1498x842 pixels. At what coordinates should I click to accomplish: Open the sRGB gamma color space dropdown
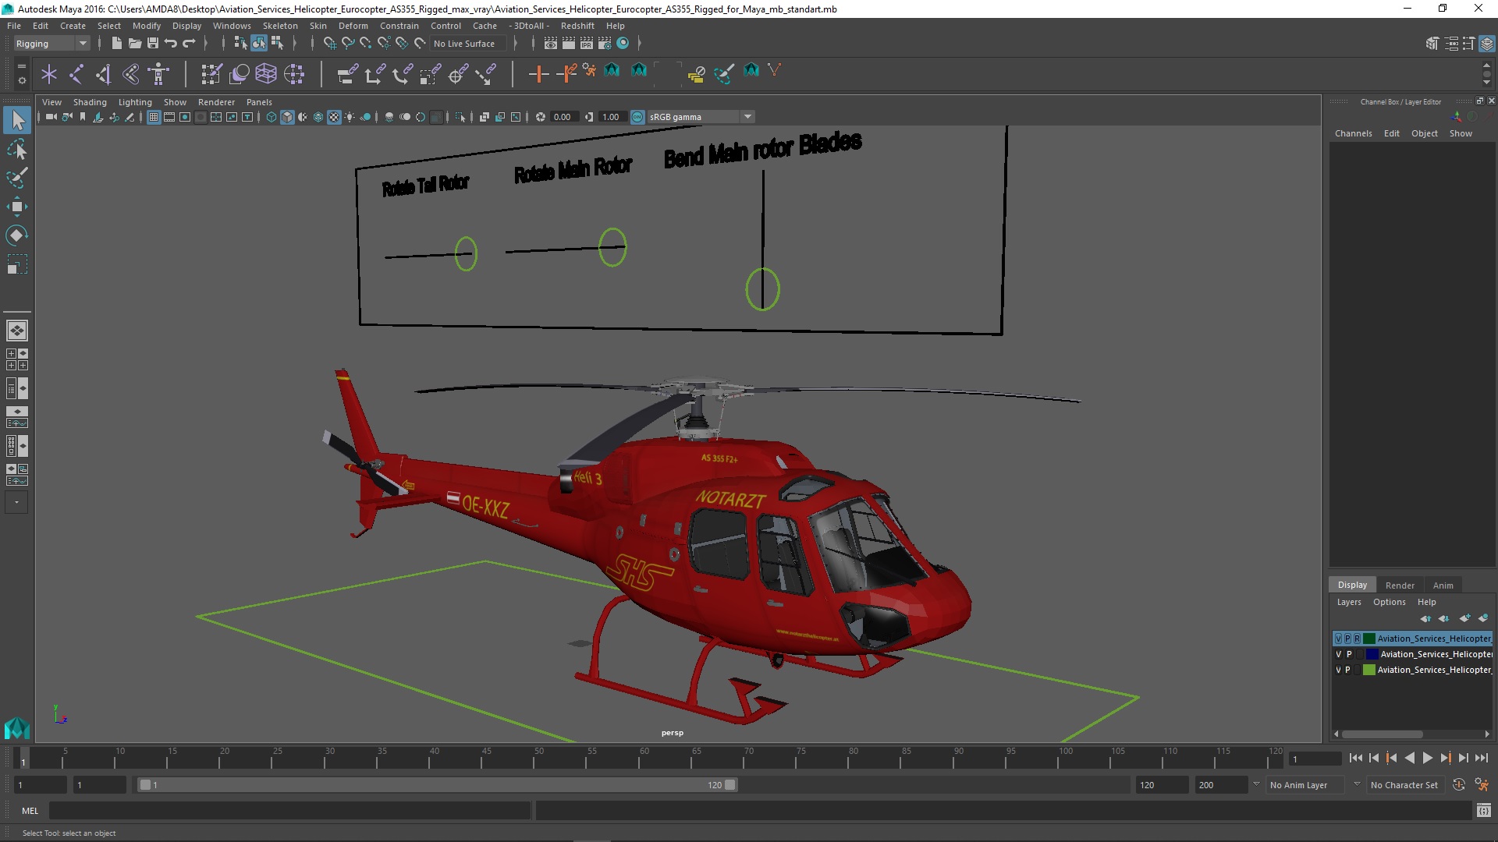pos(701,117)
